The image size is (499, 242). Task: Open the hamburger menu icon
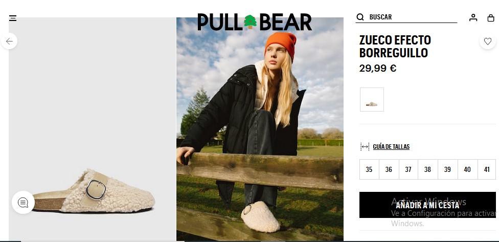click(x=13, y=18)
